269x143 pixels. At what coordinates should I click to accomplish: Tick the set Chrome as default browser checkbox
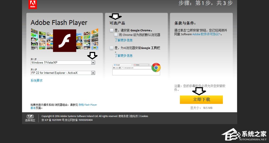point(116,35)
